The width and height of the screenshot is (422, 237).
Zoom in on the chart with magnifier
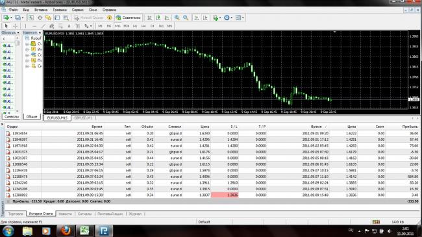[177, 18]
